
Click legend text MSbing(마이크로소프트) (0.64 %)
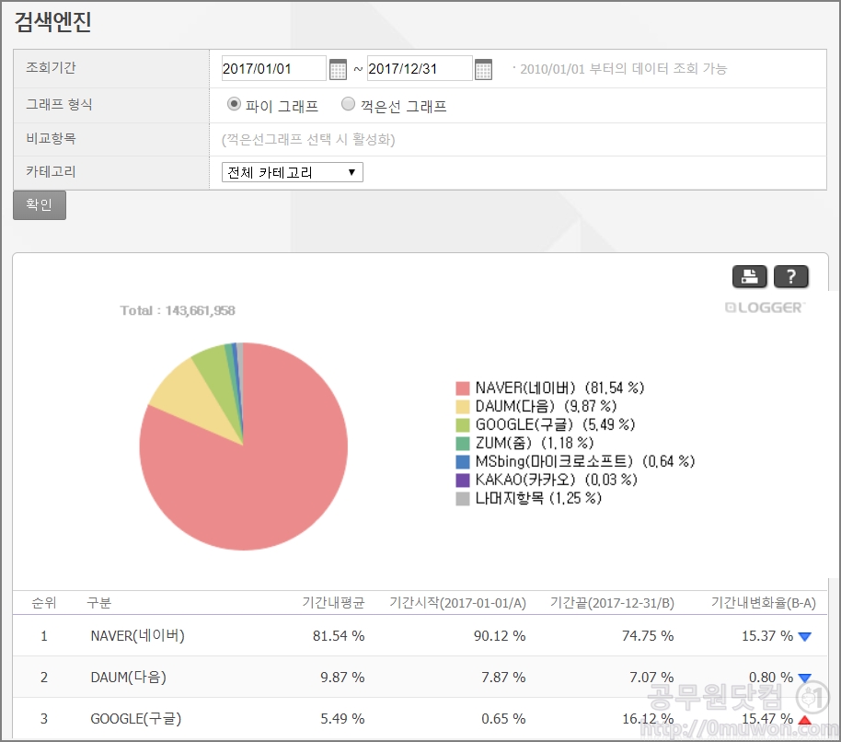(x=584, y=461)
